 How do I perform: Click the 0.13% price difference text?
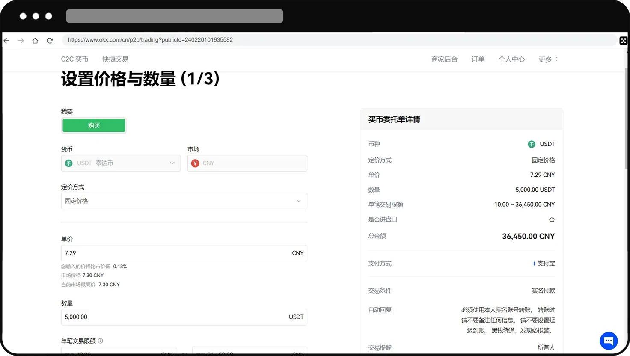[120, 267]
